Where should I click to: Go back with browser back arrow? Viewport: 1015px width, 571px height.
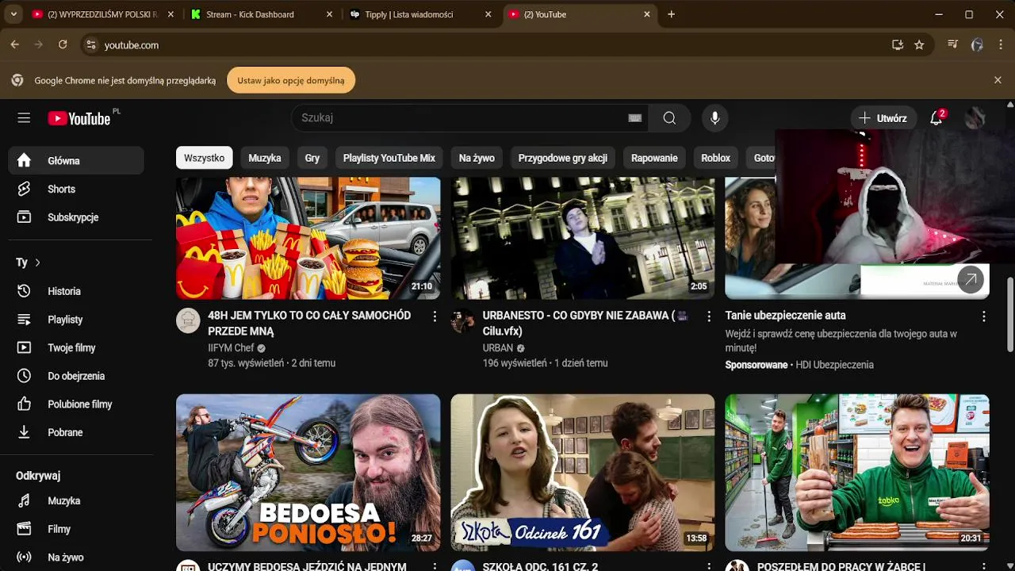click(x=15, y=45)
